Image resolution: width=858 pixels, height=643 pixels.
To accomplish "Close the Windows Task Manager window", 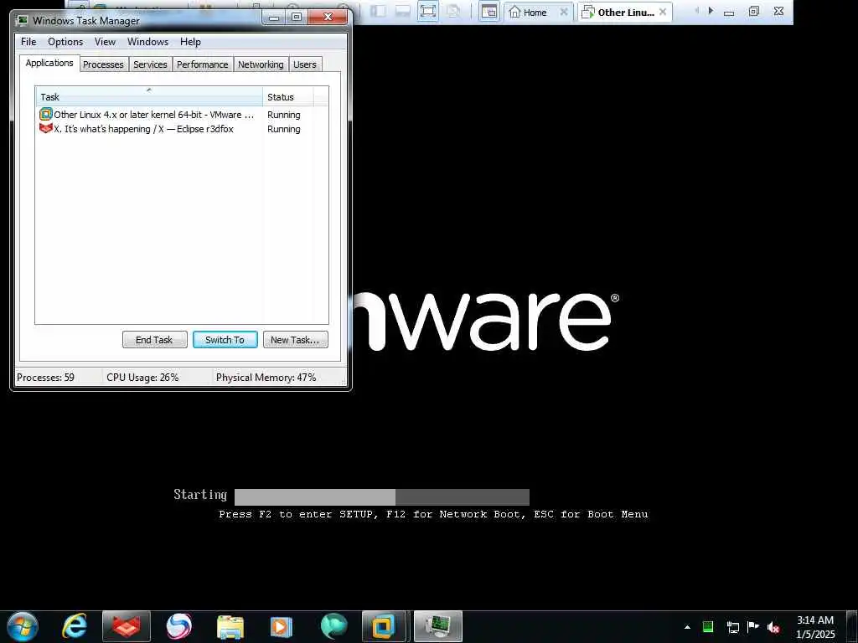I will coord(328,17).
